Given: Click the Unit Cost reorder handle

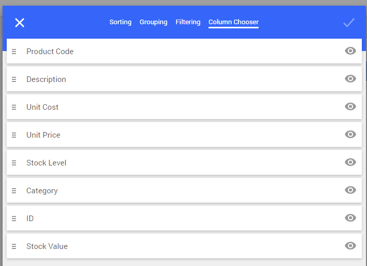Looking at the screenshot, I should click(x=14, y=107).
